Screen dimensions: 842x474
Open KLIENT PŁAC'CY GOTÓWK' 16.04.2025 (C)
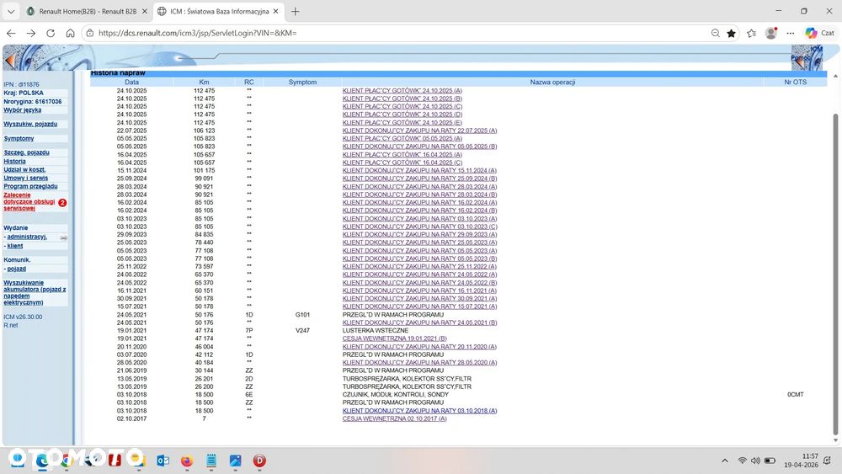[402, 162]
